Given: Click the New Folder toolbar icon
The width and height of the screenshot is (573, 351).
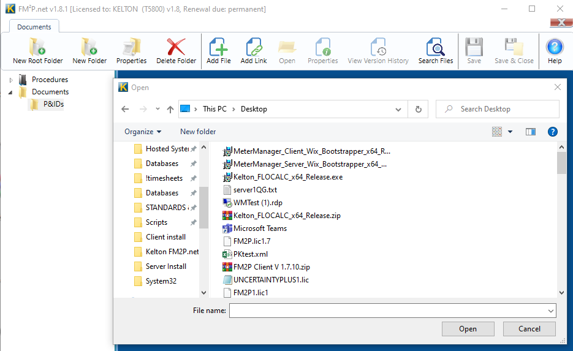Looking at the screenshot, I should [89, 47].
